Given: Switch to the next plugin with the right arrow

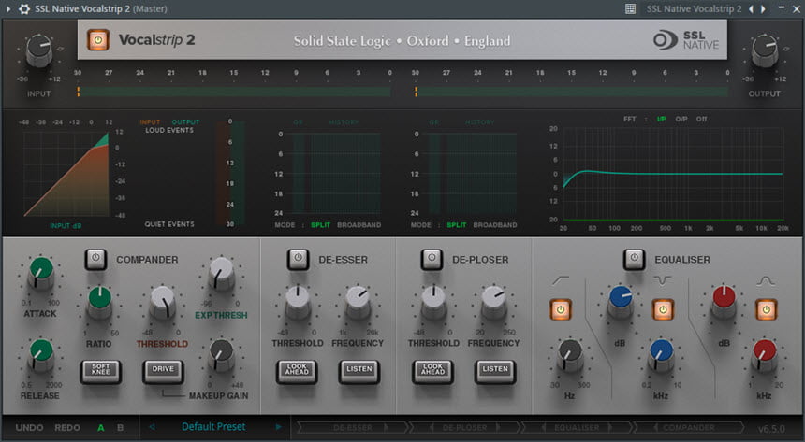Looking at the screenshot, I should tap(763, 8).
